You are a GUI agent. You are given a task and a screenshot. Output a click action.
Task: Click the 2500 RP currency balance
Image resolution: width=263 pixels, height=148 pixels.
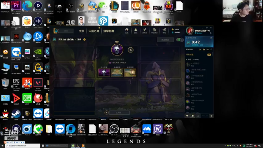176,29
